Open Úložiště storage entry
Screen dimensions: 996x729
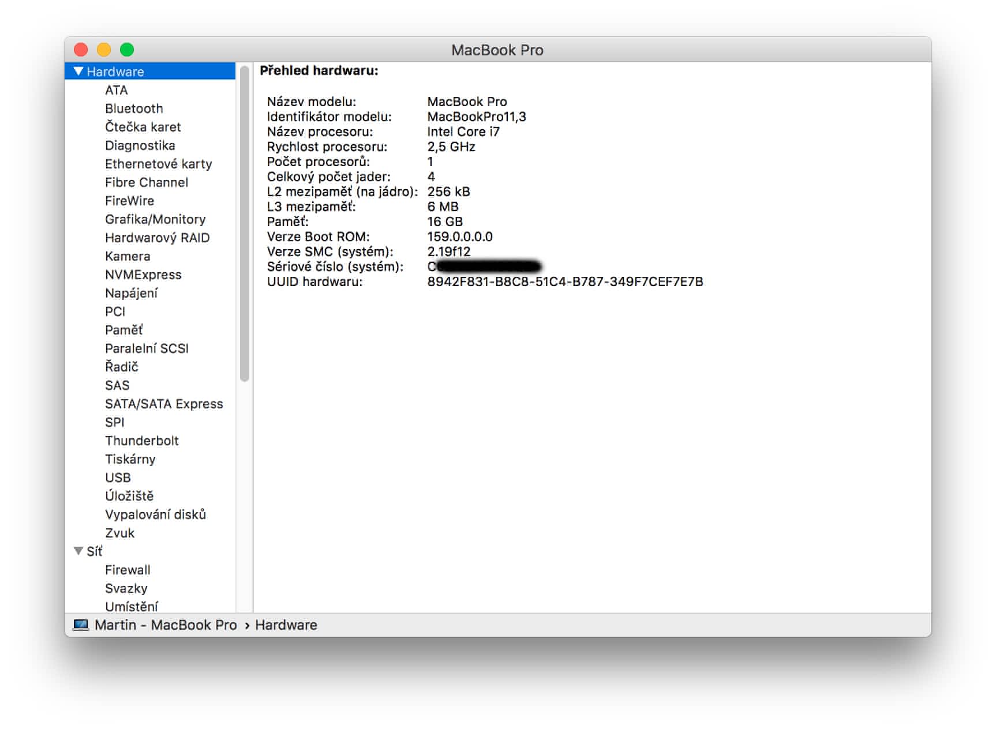tap(129, 496)
